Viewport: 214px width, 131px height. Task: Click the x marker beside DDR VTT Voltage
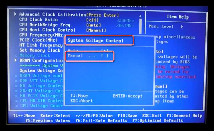pyautogui.click(x=16, y=81)
